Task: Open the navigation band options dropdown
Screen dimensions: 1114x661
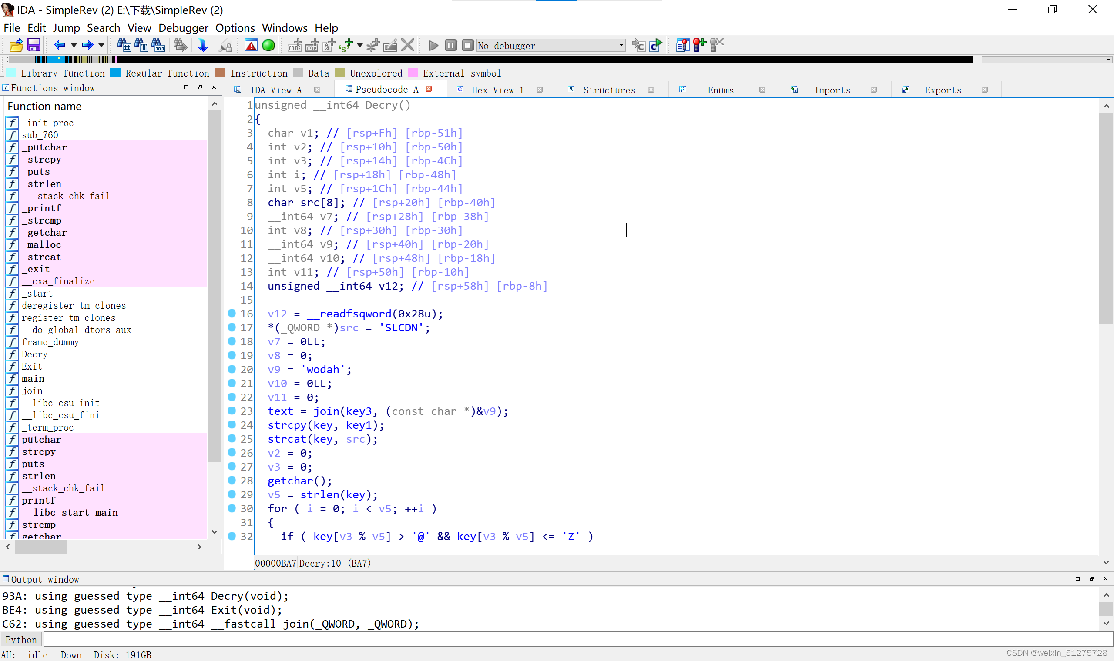Action: pyautogui.click(x=1108, y=60)
